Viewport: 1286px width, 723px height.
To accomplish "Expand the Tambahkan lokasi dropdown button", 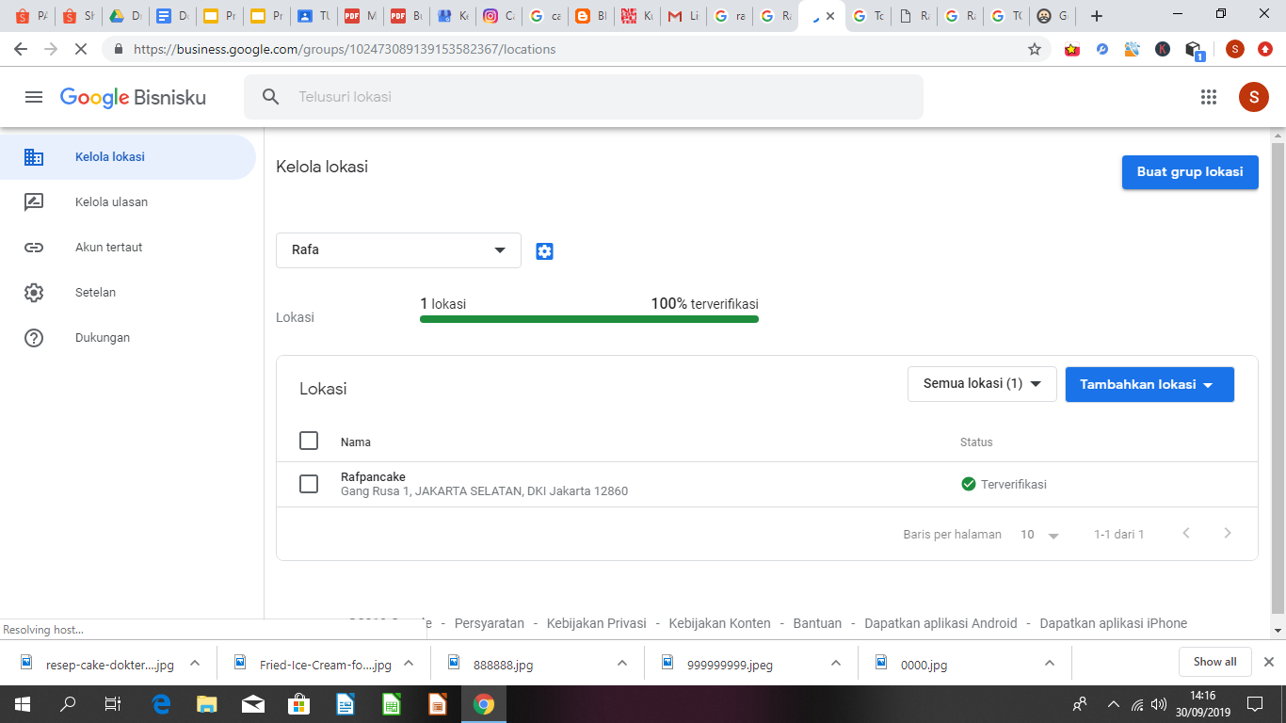I will (x=1149, y=384).
